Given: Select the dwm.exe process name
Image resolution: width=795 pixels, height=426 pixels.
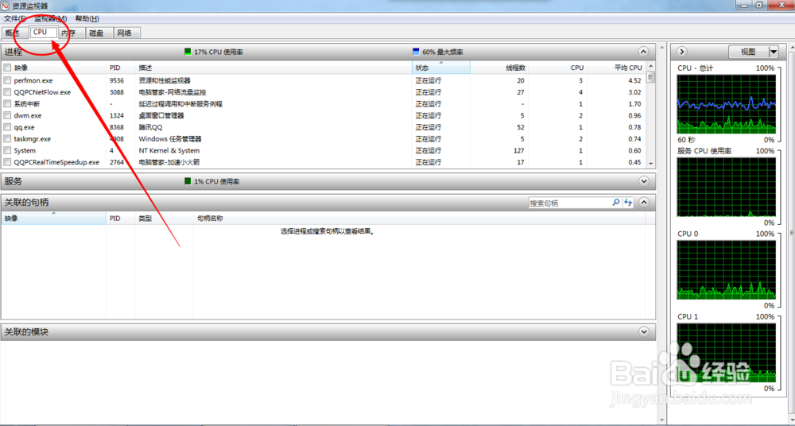Looking at the screenshot, I should [x=28, y=115].
